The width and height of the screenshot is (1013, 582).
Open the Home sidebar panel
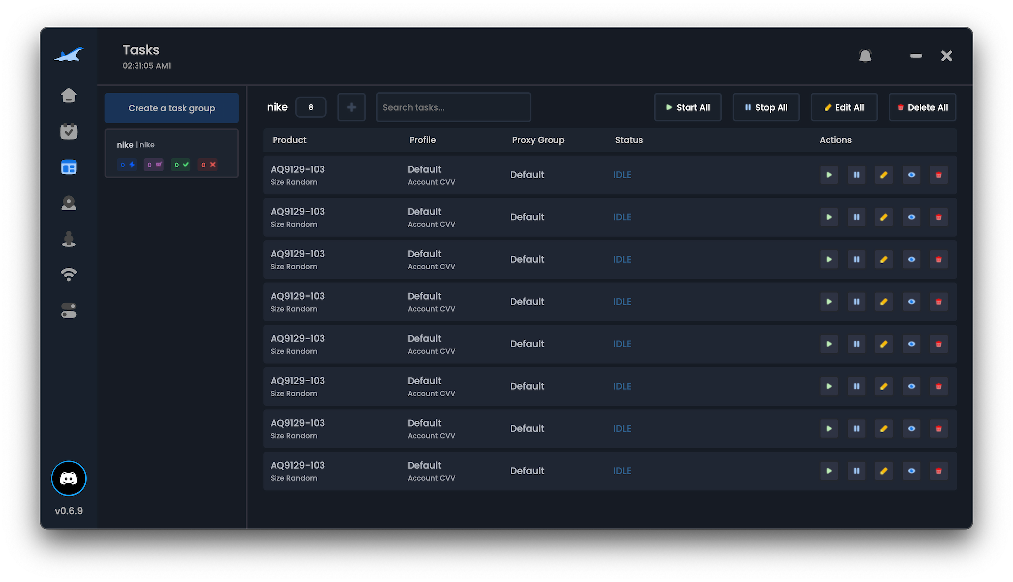click(69, 95)
